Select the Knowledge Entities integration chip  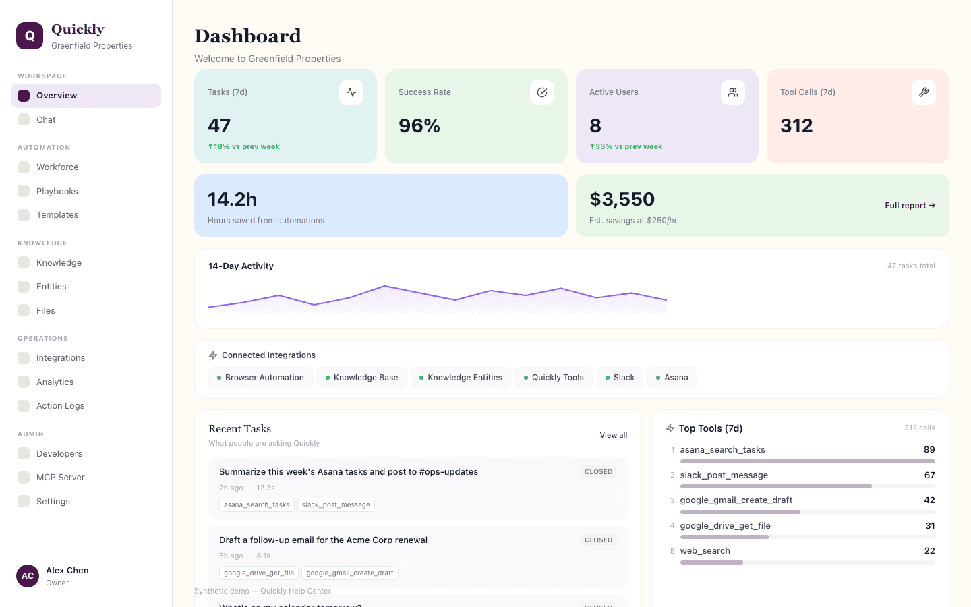(x=461, y=378)
